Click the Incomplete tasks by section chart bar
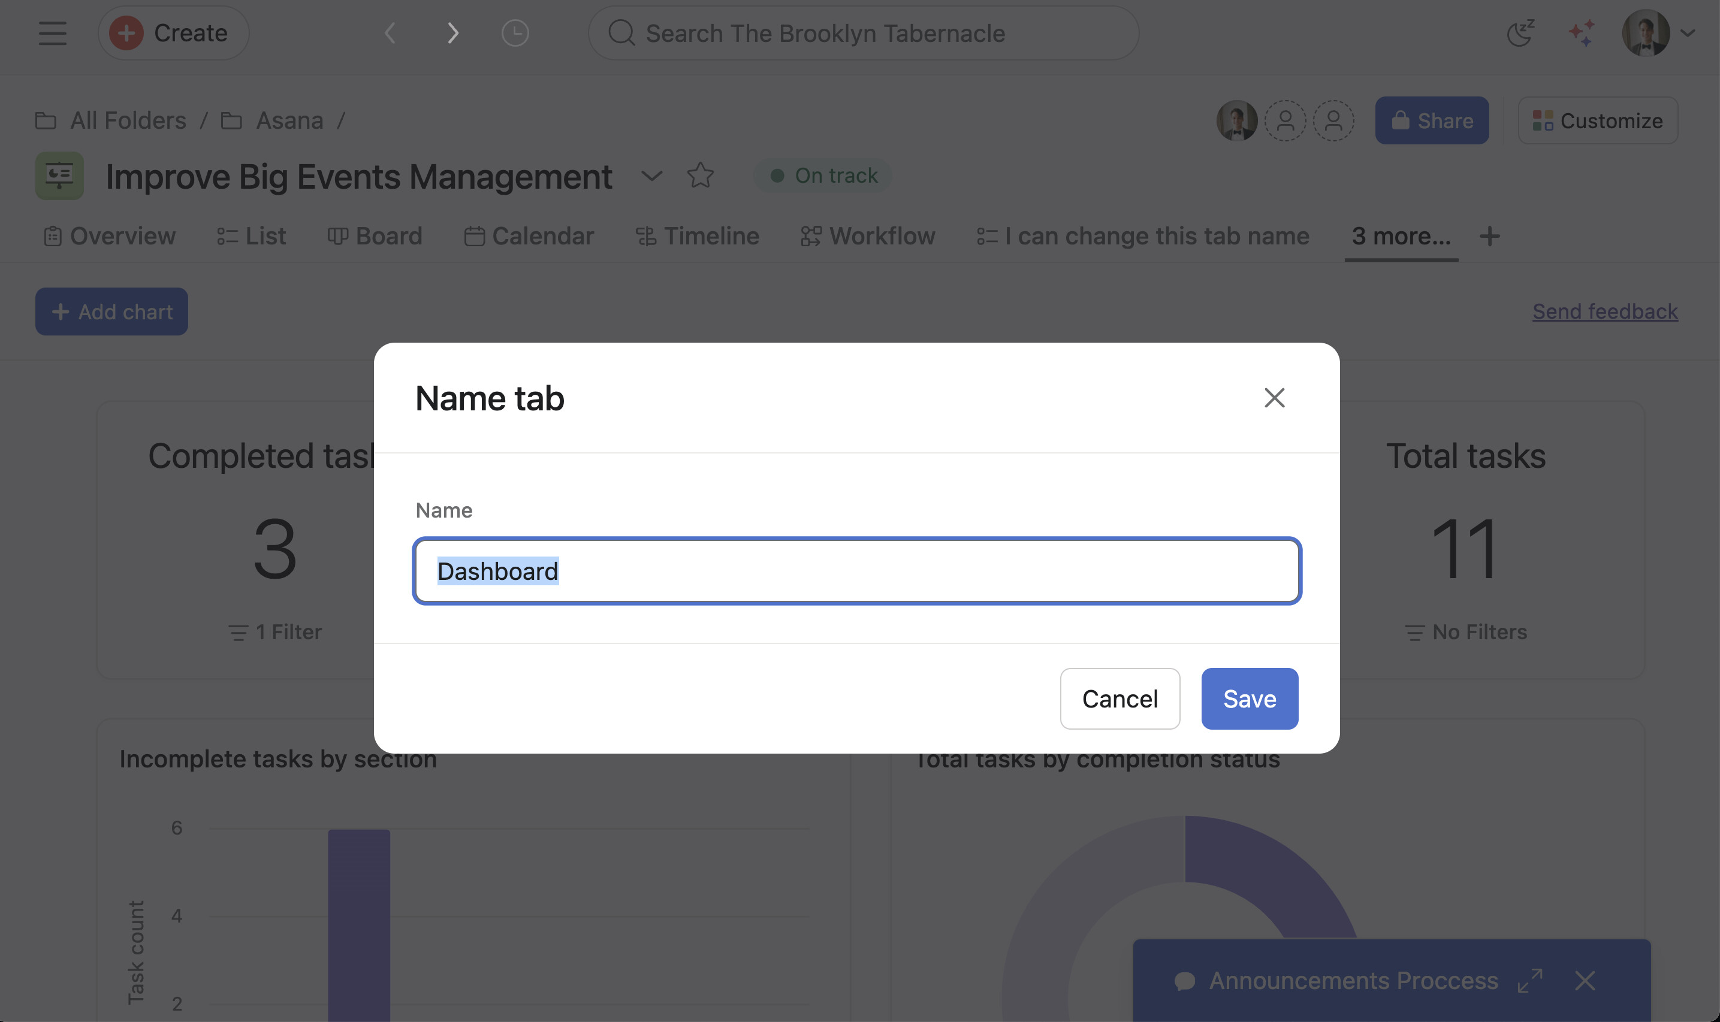Viewport: 1720px width, 1022px height. click(359, 926)
